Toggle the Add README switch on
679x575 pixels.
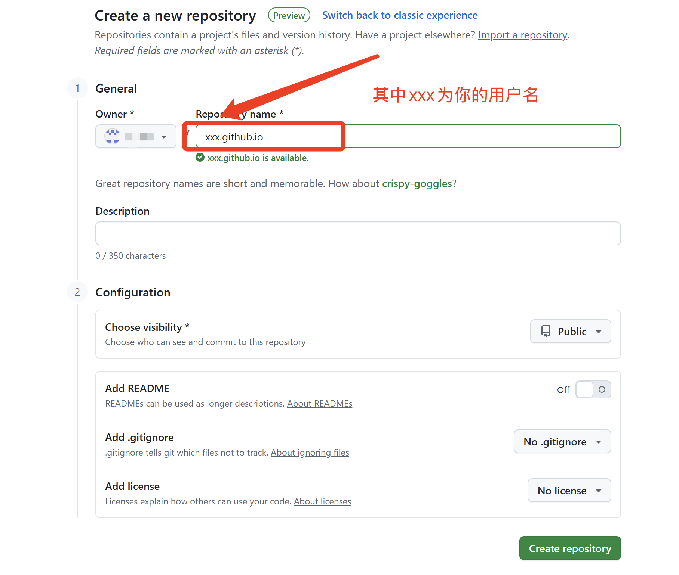point(593,389)
